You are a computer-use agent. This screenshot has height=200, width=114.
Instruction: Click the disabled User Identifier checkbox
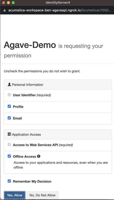(9, 95)
